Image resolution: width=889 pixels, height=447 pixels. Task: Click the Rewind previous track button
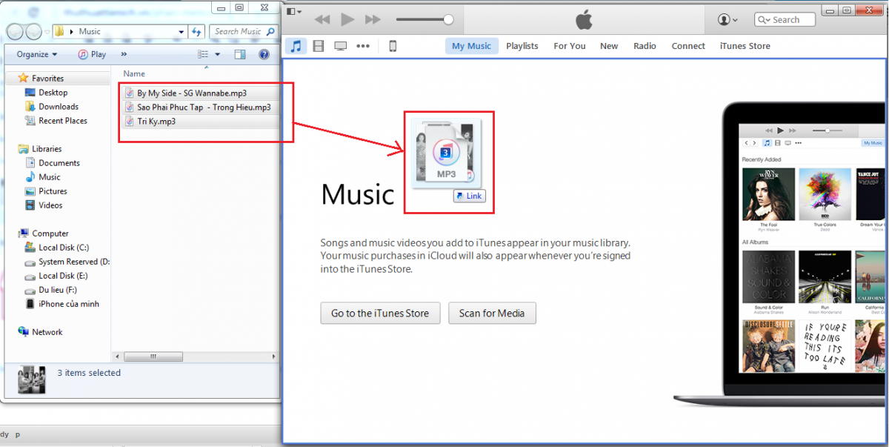(322, 19)
